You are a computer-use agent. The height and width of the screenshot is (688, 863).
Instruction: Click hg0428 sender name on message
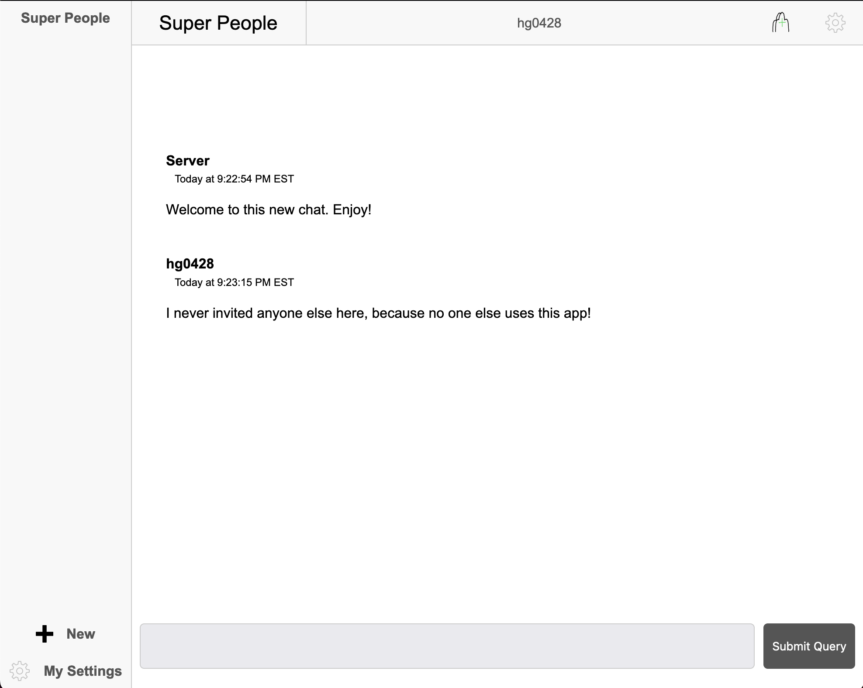190,264
